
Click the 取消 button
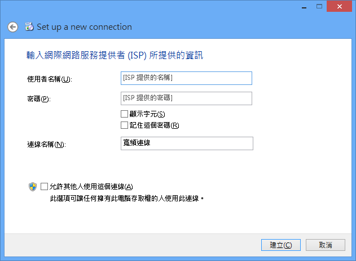pyautogui.click(x=326, y=245)
